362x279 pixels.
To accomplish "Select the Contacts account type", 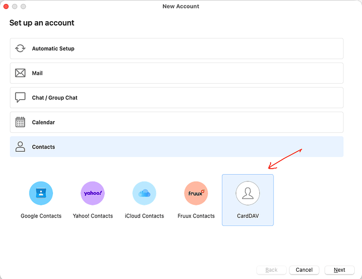I will (x=177, y=147).
